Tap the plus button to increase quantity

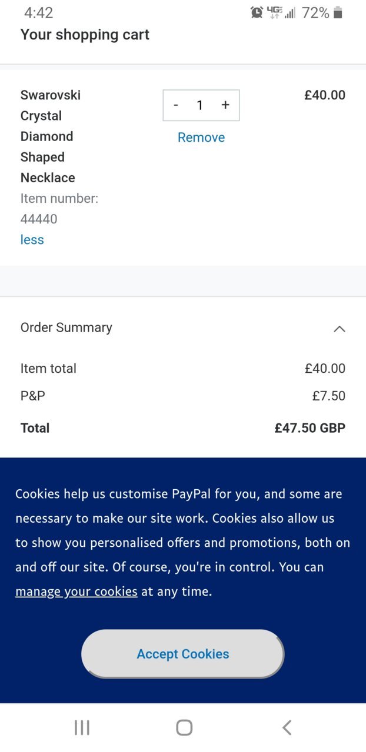[225, 105]
